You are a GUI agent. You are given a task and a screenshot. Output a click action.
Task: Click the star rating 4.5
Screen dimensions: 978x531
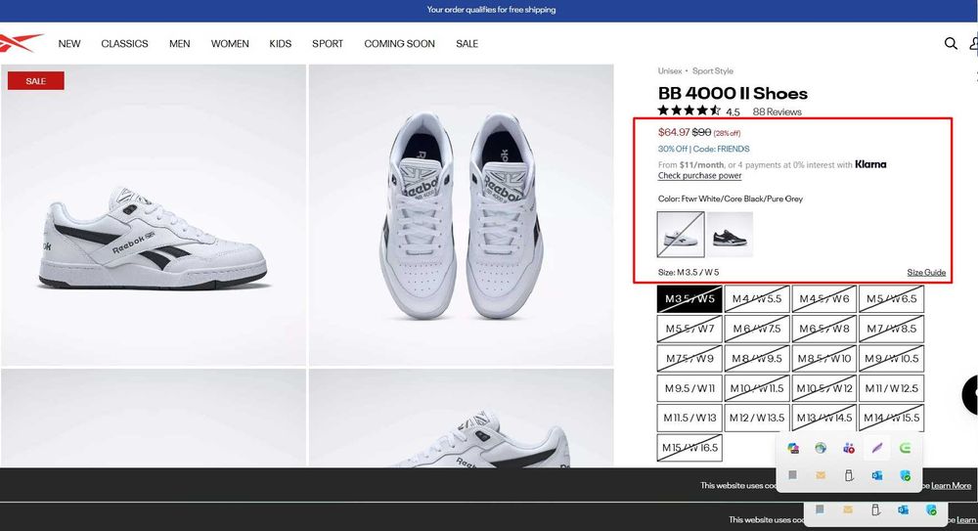pos(698,111)
